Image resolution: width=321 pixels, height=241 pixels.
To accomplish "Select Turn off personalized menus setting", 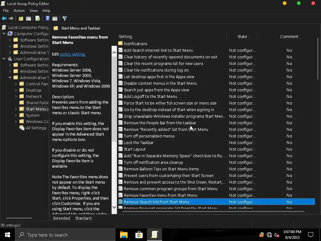I will point(149,136).
